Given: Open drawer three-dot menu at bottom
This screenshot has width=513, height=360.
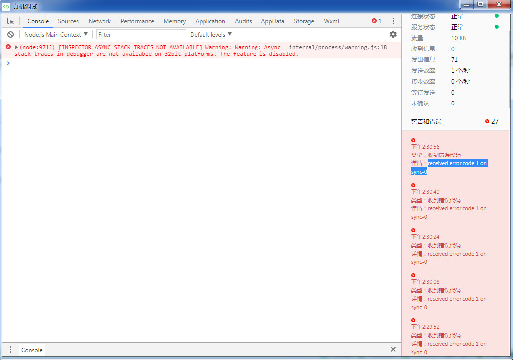Looking at the screenshot, I should 10,350.
